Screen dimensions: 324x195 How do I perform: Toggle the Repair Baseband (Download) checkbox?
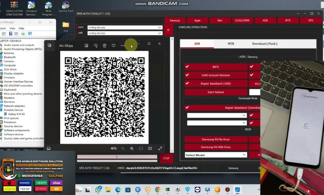pyautogui.click(x=187, y=107)
